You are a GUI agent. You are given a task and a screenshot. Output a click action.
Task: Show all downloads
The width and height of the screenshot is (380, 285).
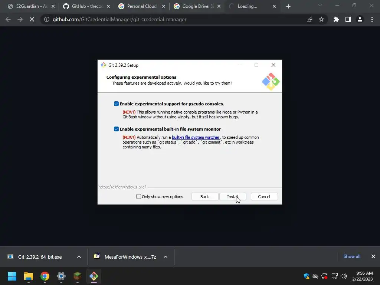coord(352,256)
